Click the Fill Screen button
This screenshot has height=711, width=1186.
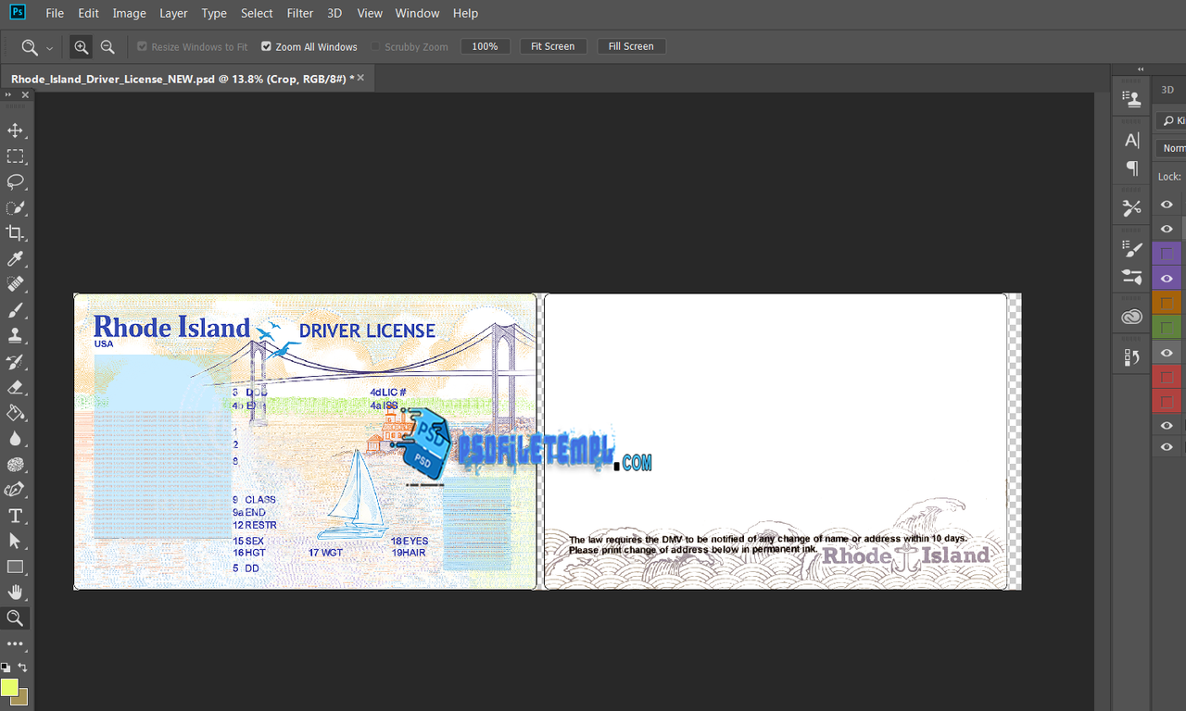(x=631, y=46)
